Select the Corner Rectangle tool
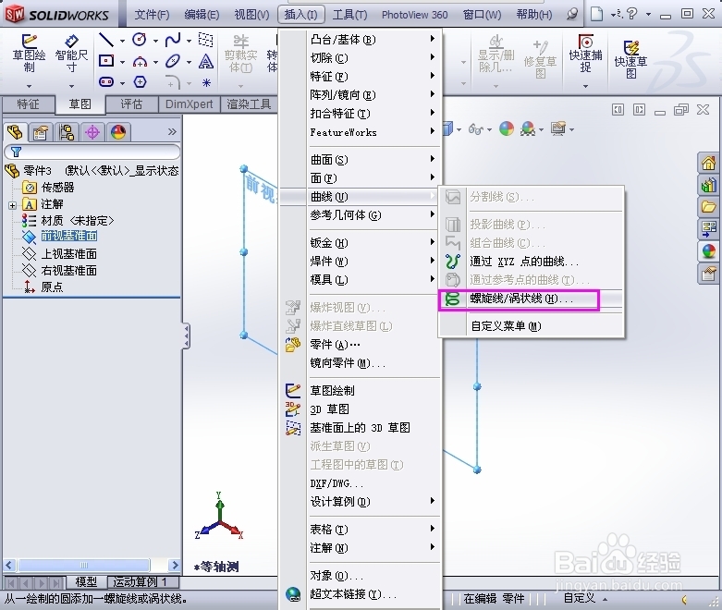Viewport: 722px width, 610px height. (x=106, y=61)
